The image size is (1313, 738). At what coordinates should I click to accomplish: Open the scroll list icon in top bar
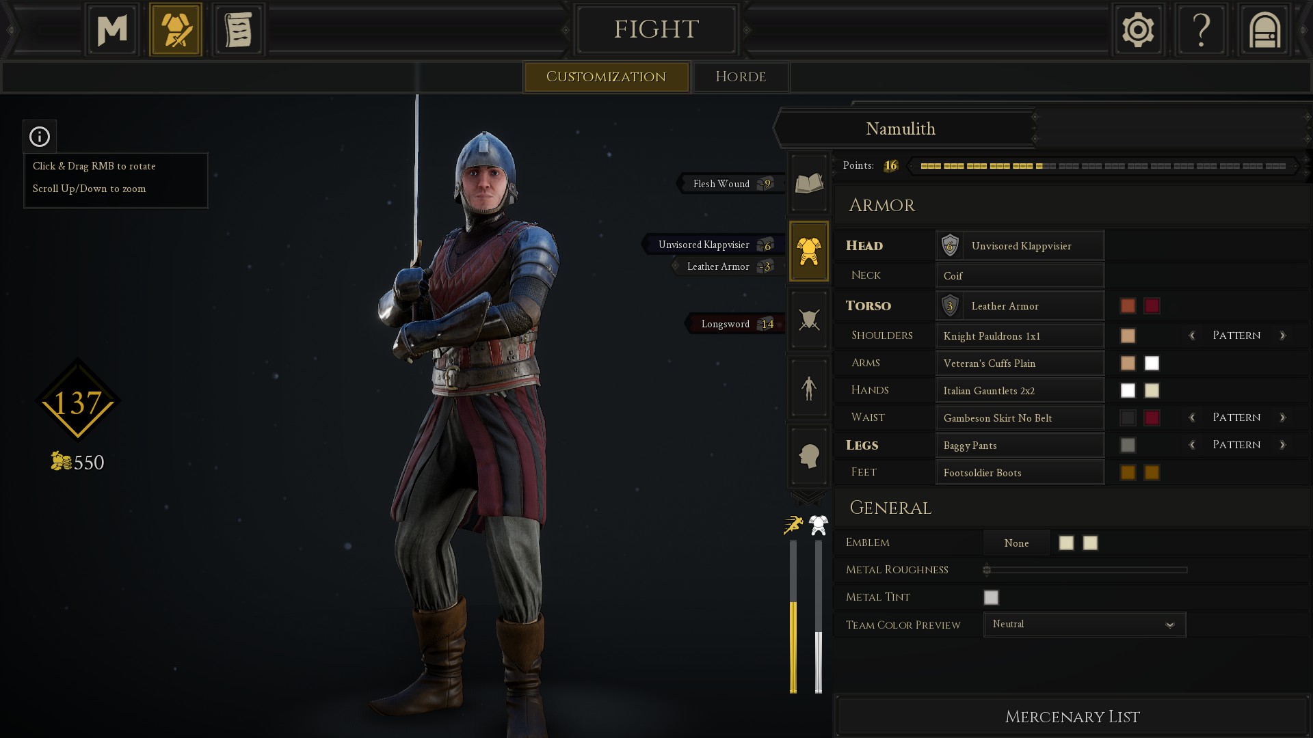coord(239,29)
